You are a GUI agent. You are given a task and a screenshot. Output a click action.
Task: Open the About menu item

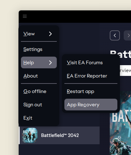click(39, 76)
